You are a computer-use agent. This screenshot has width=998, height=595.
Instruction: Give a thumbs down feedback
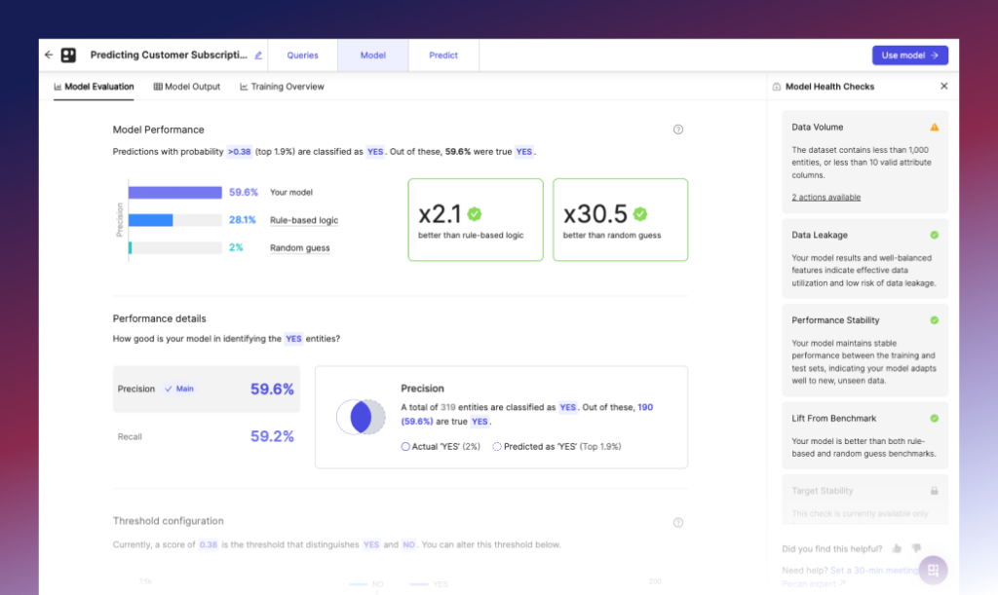916,548
